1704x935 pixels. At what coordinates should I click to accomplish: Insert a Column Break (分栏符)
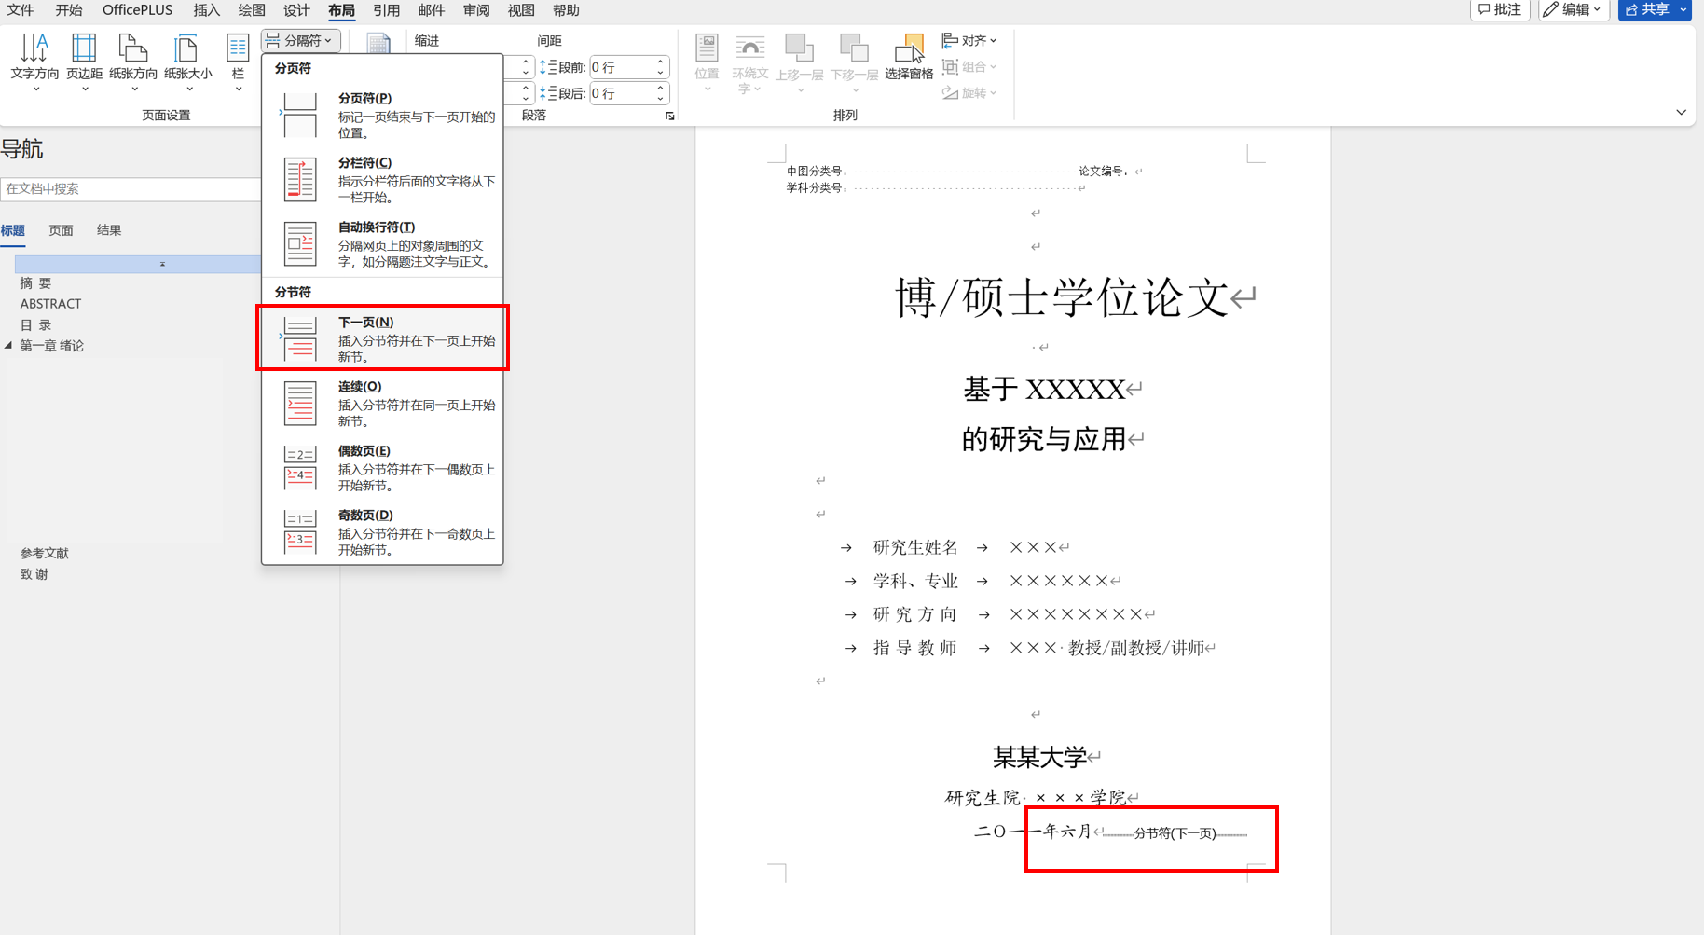pos(382,179)
